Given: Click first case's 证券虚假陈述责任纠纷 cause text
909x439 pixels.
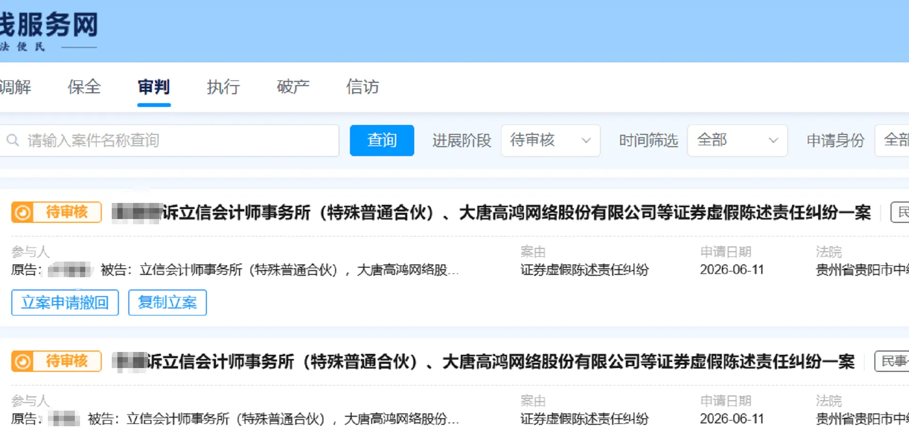Looking at the screenshot, I should pyautogui.click(x=585, y=270).
